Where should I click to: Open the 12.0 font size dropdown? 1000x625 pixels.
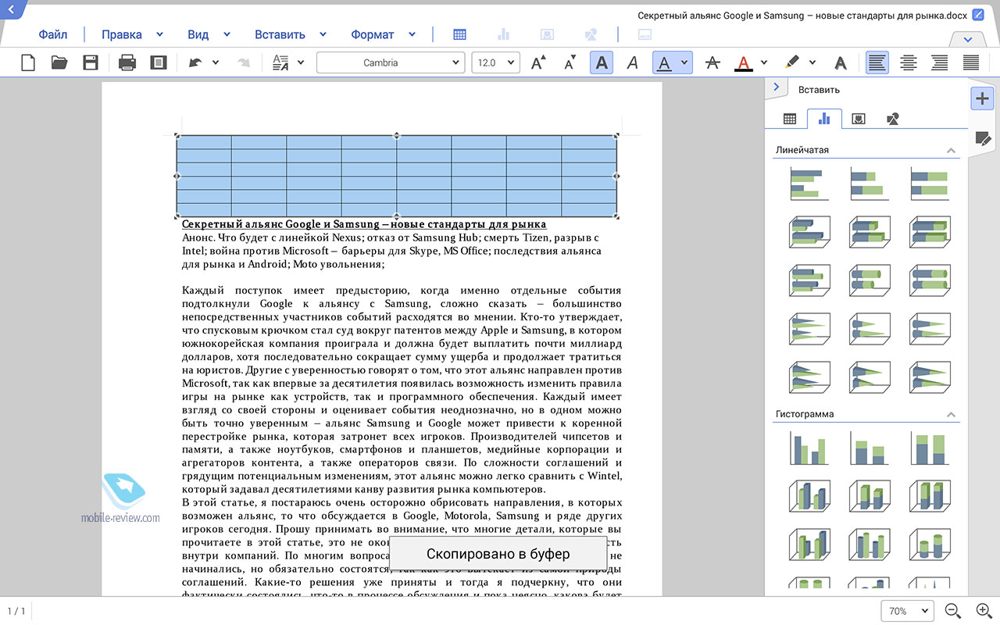[495, 62]
